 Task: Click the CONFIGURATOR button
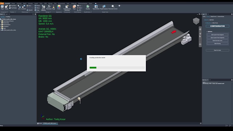[x=217, y=26]
